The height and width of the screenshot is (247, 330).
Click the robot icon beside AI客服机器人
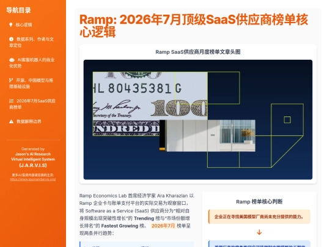click(12, 60)
